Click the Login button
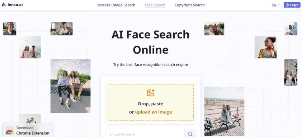The height and width of the screenshot is (138, 302). (x=292, y=5)
